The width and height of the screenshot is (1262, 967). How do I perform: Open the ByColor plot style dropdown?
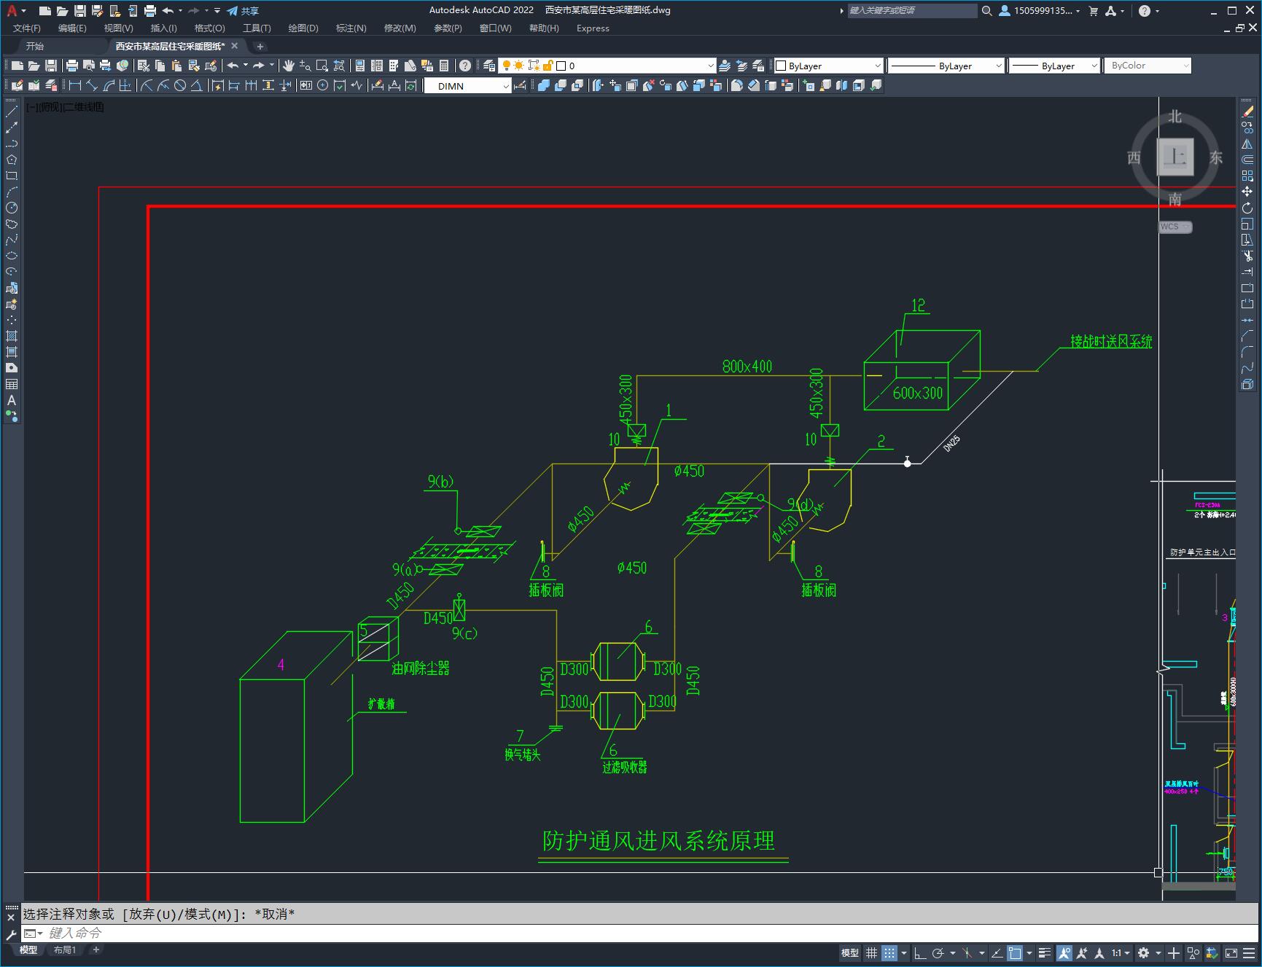(x=1148, y=66)
